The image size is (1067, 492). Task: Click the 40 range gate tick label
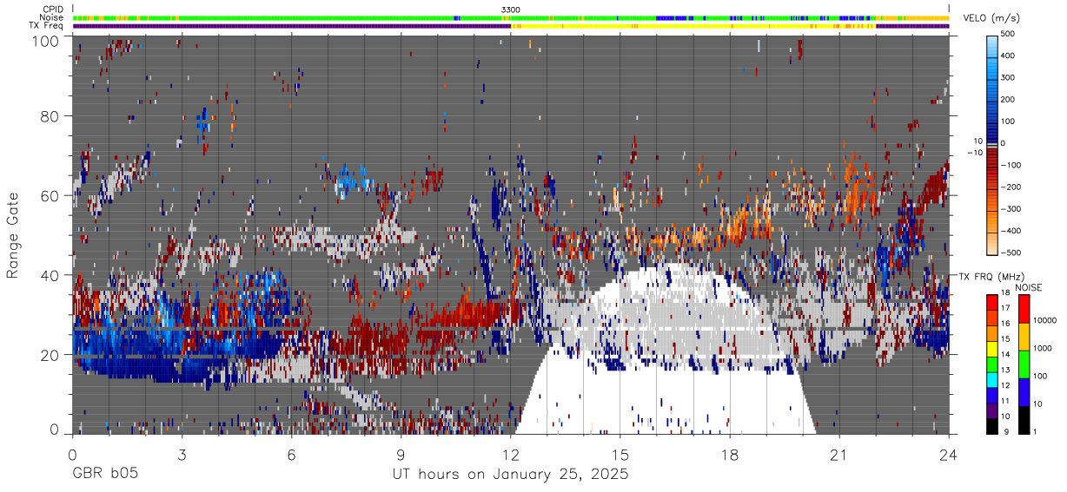coord(50,275)
